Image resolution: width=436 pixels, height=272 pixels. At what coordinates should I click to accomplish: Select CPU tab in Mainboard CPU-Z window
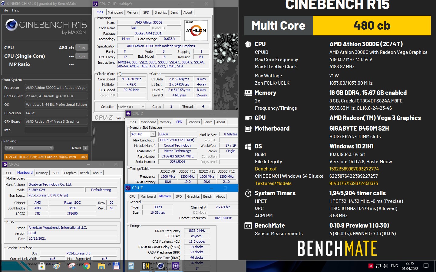coord(9,173)
